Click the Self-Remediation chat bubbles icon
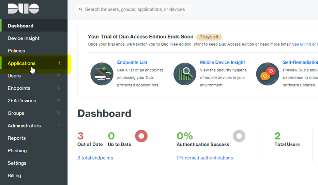318x185 pixels. pos(268,74)
